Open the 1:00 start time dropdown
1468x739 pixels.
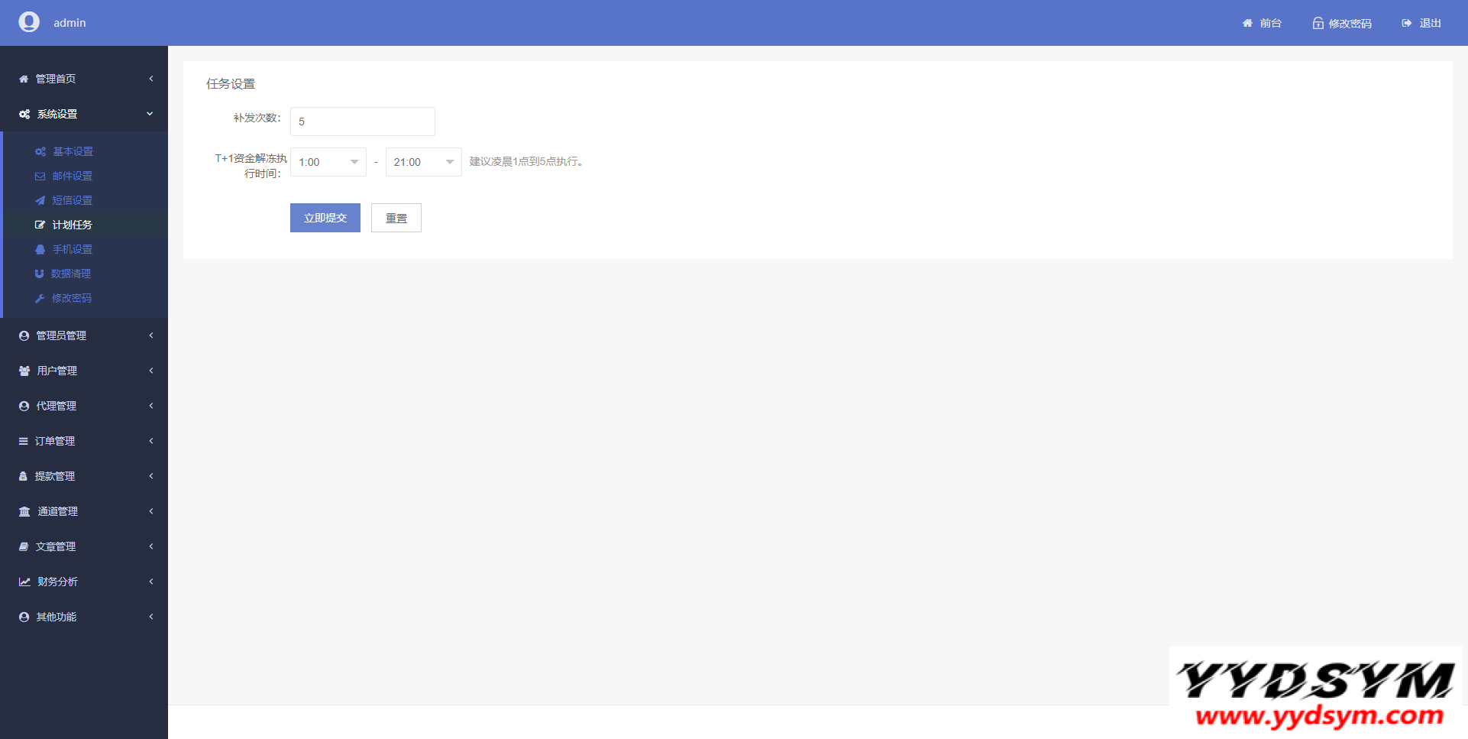point(328,162)
